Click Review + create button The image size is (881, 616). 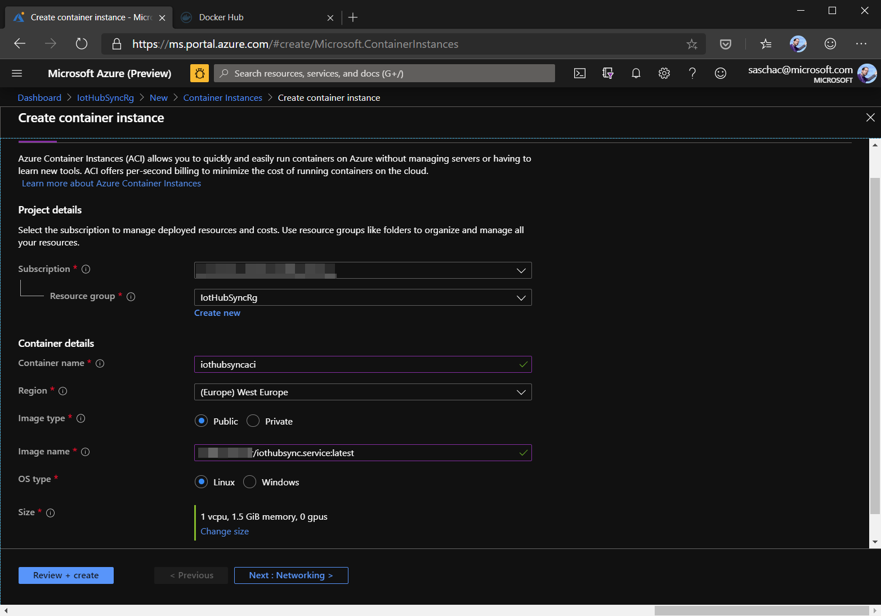coord(66,575)
